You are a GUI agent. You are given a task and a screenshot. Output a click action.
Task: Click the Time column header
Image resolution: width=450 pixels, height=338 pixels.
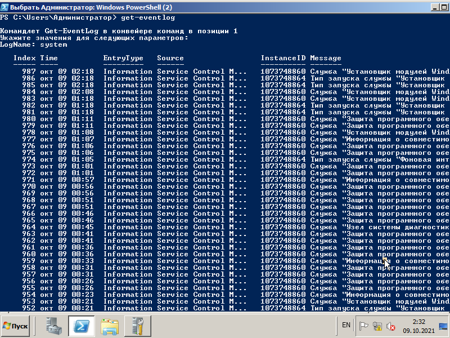coord(49,58)
